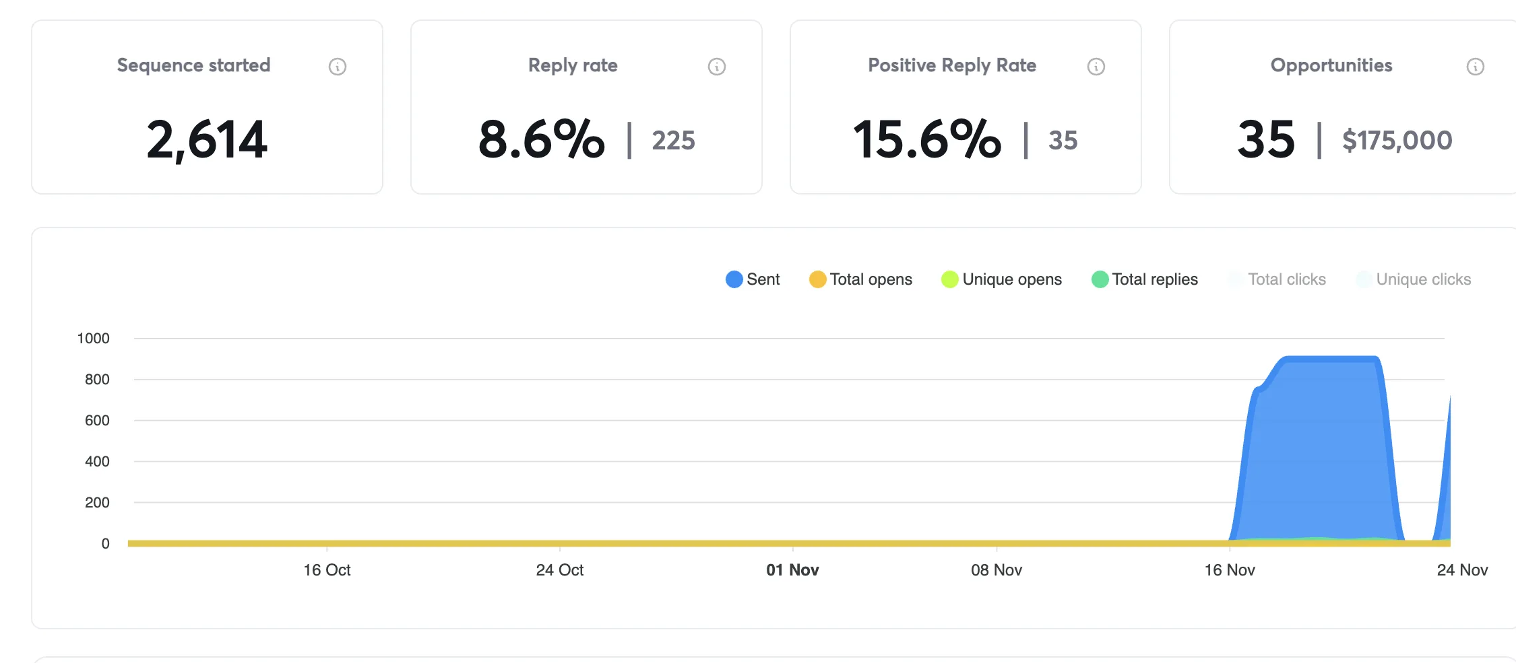The width and height of the screenshot is (1516, 663).
Task: Click the 24 Nov axis label
Action: (1462, 570)
